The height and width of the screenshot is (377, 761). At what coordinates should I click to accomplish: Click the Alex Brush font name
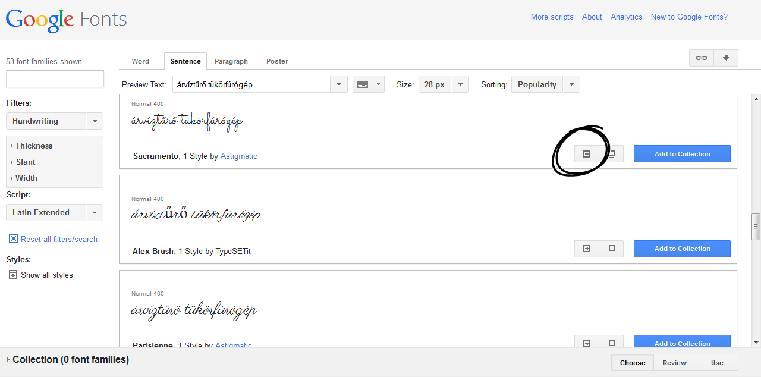tap(153, 251)
